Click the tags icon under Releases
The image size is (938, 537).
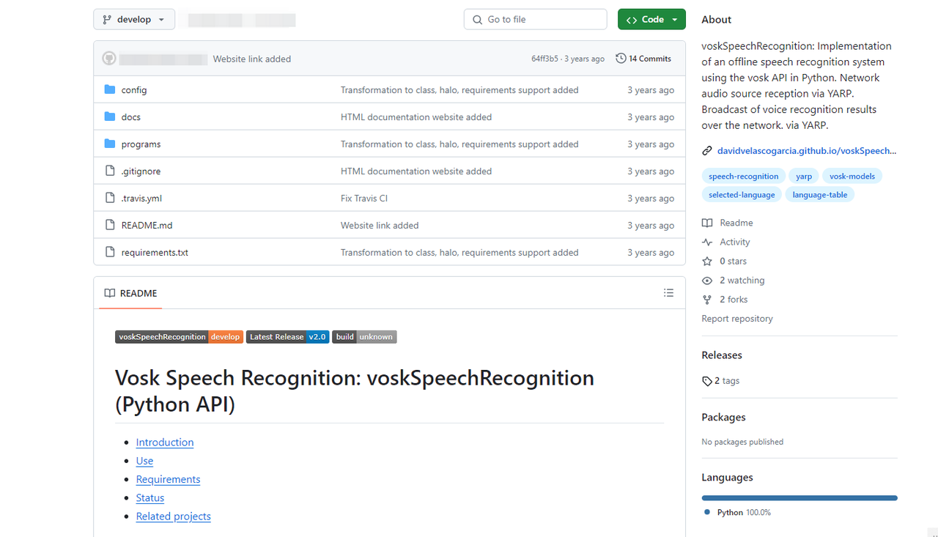(x=706, y=380)
